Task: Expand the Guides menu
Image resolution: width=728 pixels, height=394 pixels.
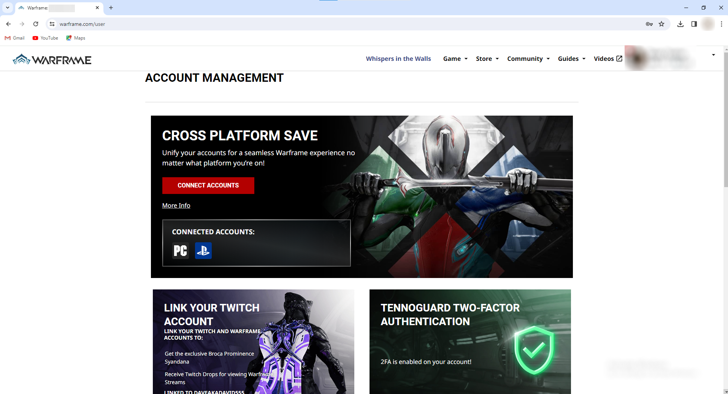Action: [572, 59]
